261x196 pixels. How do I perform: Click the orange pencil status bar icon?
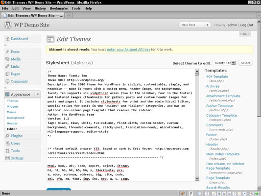point(183,194)
